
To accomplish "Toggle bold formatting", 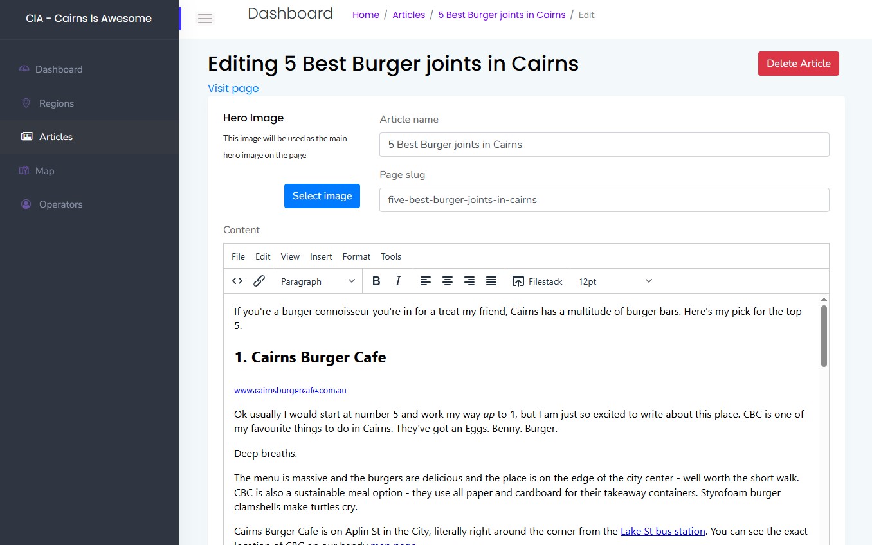I will [376, 281].
